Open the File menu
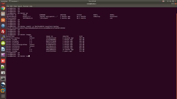This screenshot has height=99, width=177. [8, 6]
